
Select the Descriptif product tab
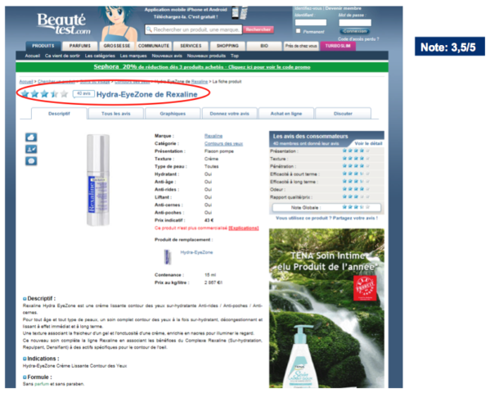(59, 114)
